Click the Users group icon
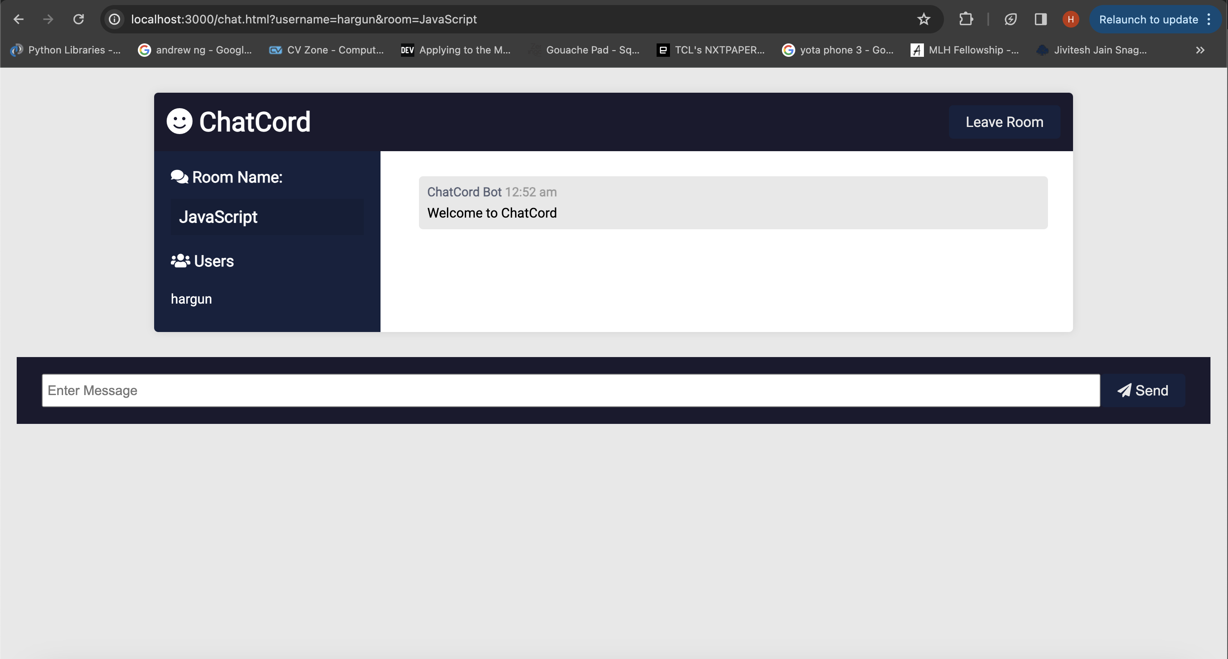1228x659 pixels. pos(180,261)
